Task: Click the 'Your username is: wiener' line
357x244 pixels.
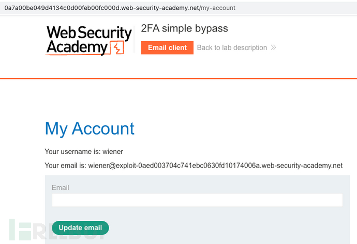Action: click(84, 152)
